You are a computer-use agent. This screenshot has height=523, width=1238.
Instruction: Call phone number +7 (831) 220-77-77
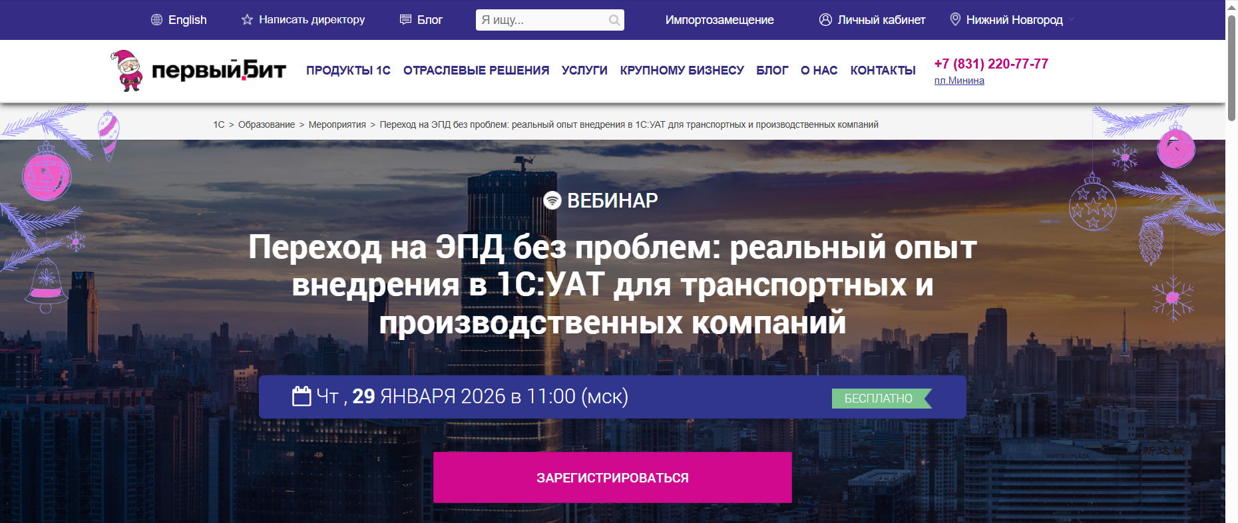pyautogui.click(x=991, y=64)
